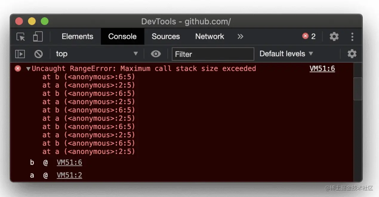Focus the Filter input field
Screen dimensions: 379x197
(213, 54)
